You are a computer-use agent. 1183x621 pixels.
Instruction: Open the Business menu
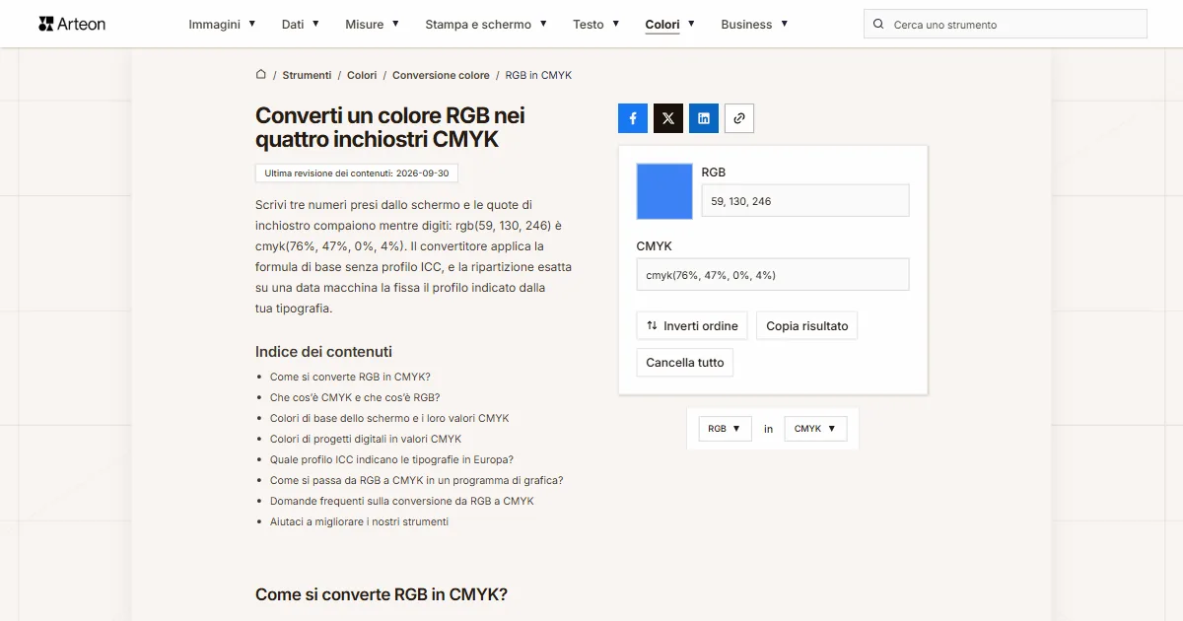tap(746, 24)
